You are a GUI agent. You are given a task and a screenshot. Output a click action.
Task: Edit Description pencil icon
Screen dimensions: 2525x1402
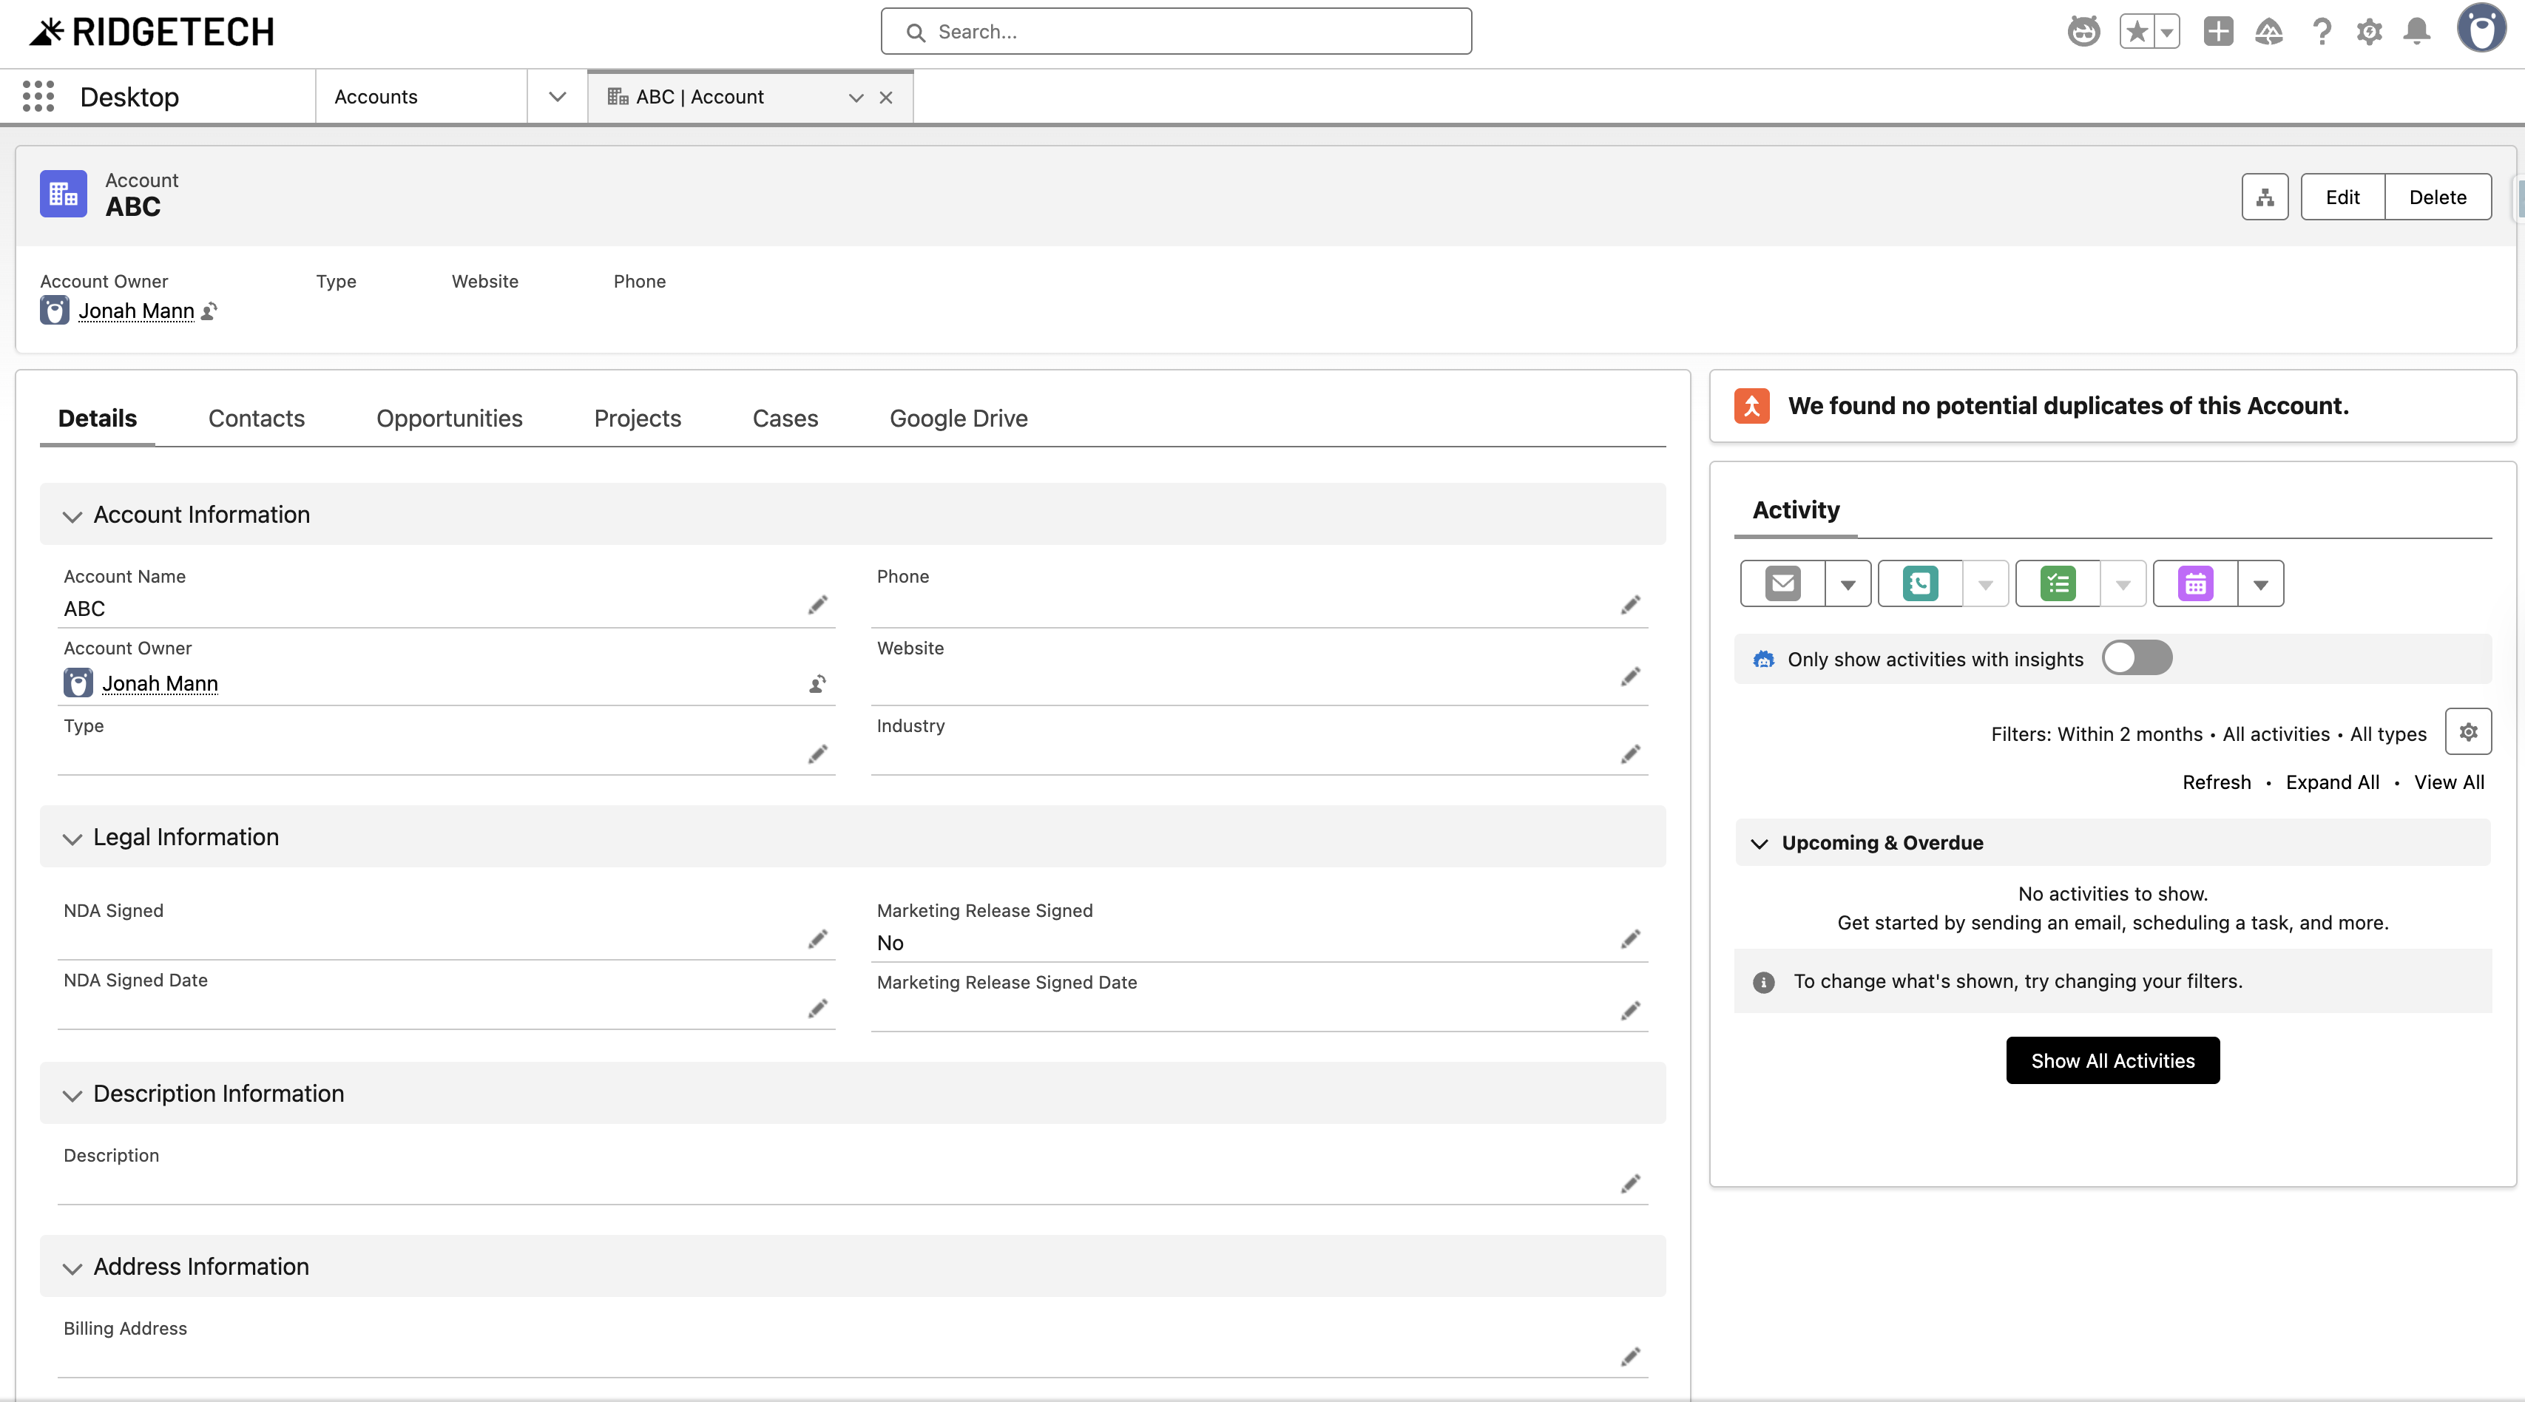(1630, 1184)
